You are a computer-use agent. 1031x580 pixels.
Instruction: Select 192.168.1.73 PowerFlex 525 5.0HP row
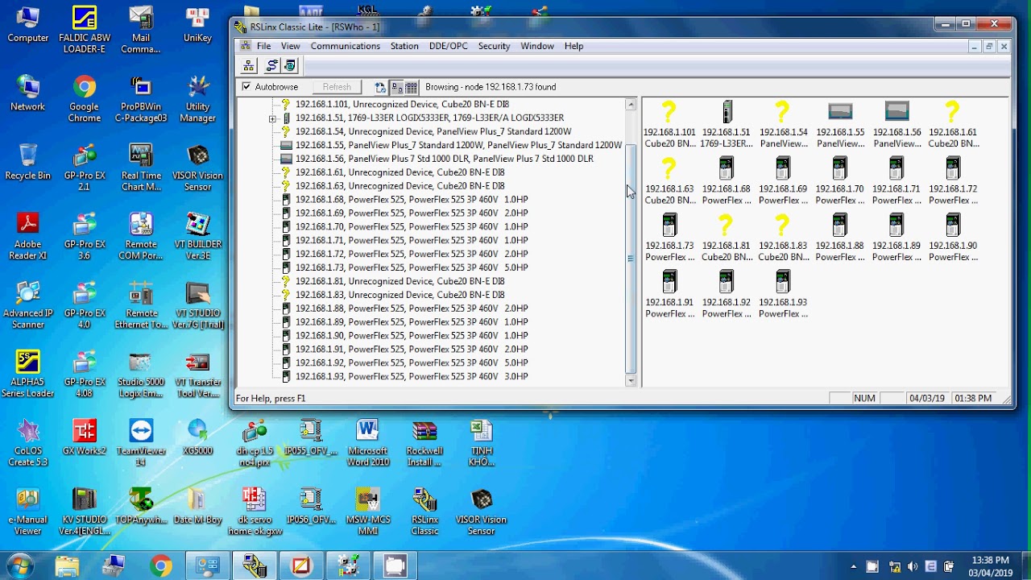pyautogui.click(x=412, y=267)
